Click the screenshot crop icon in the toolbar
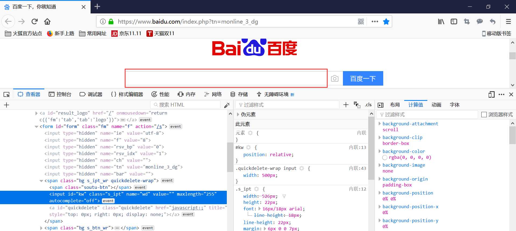The image size is (516, 231). [467, 21]
